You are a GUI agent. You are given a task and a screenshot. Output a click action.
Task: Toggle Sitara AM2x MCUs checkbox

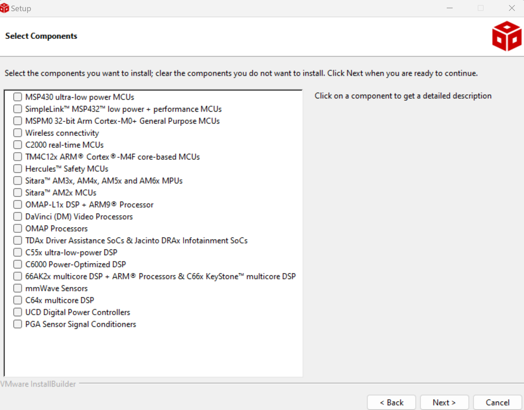(18, 192)
